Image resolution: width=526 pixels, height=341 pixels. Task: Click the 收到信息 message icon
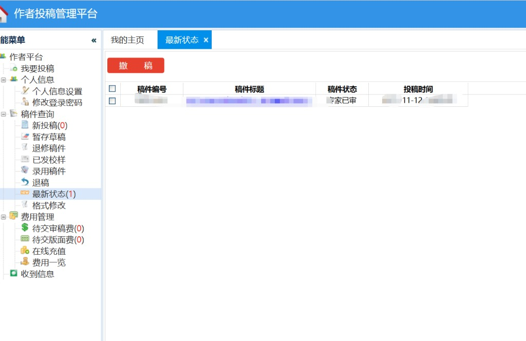14,274
